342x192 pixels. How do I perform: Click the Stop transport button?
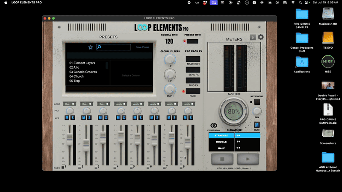click(222, 159)
